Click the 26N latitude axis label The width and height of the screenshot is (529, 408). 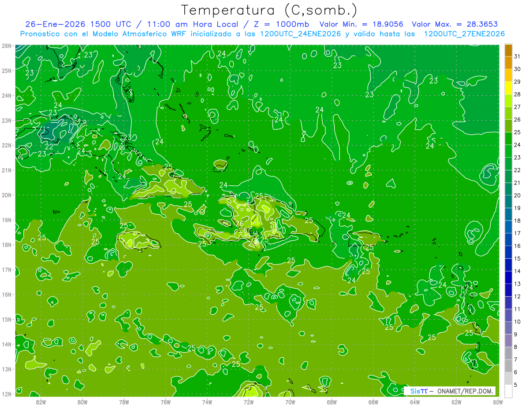[x=7, y=46]
